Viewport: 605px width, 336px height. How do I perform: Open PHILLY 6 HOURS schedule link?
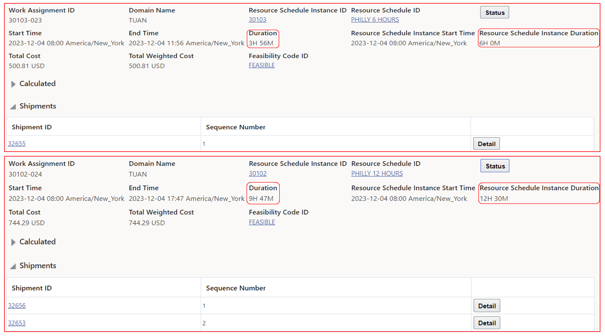(x=375, y=20)
